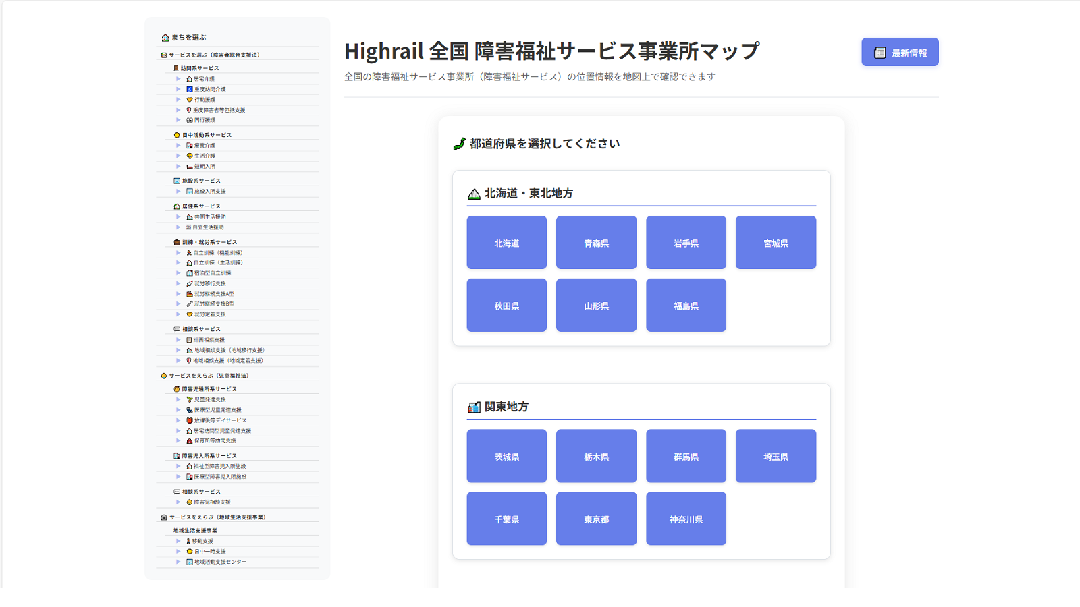1080x607 pixels.
Task: Select 茨城県 prefecture
Action: [x=507, y=456]
